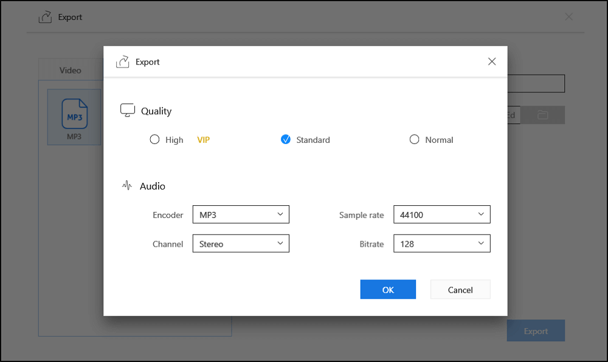Choose the Standard quality option

[x=286, y=140]
